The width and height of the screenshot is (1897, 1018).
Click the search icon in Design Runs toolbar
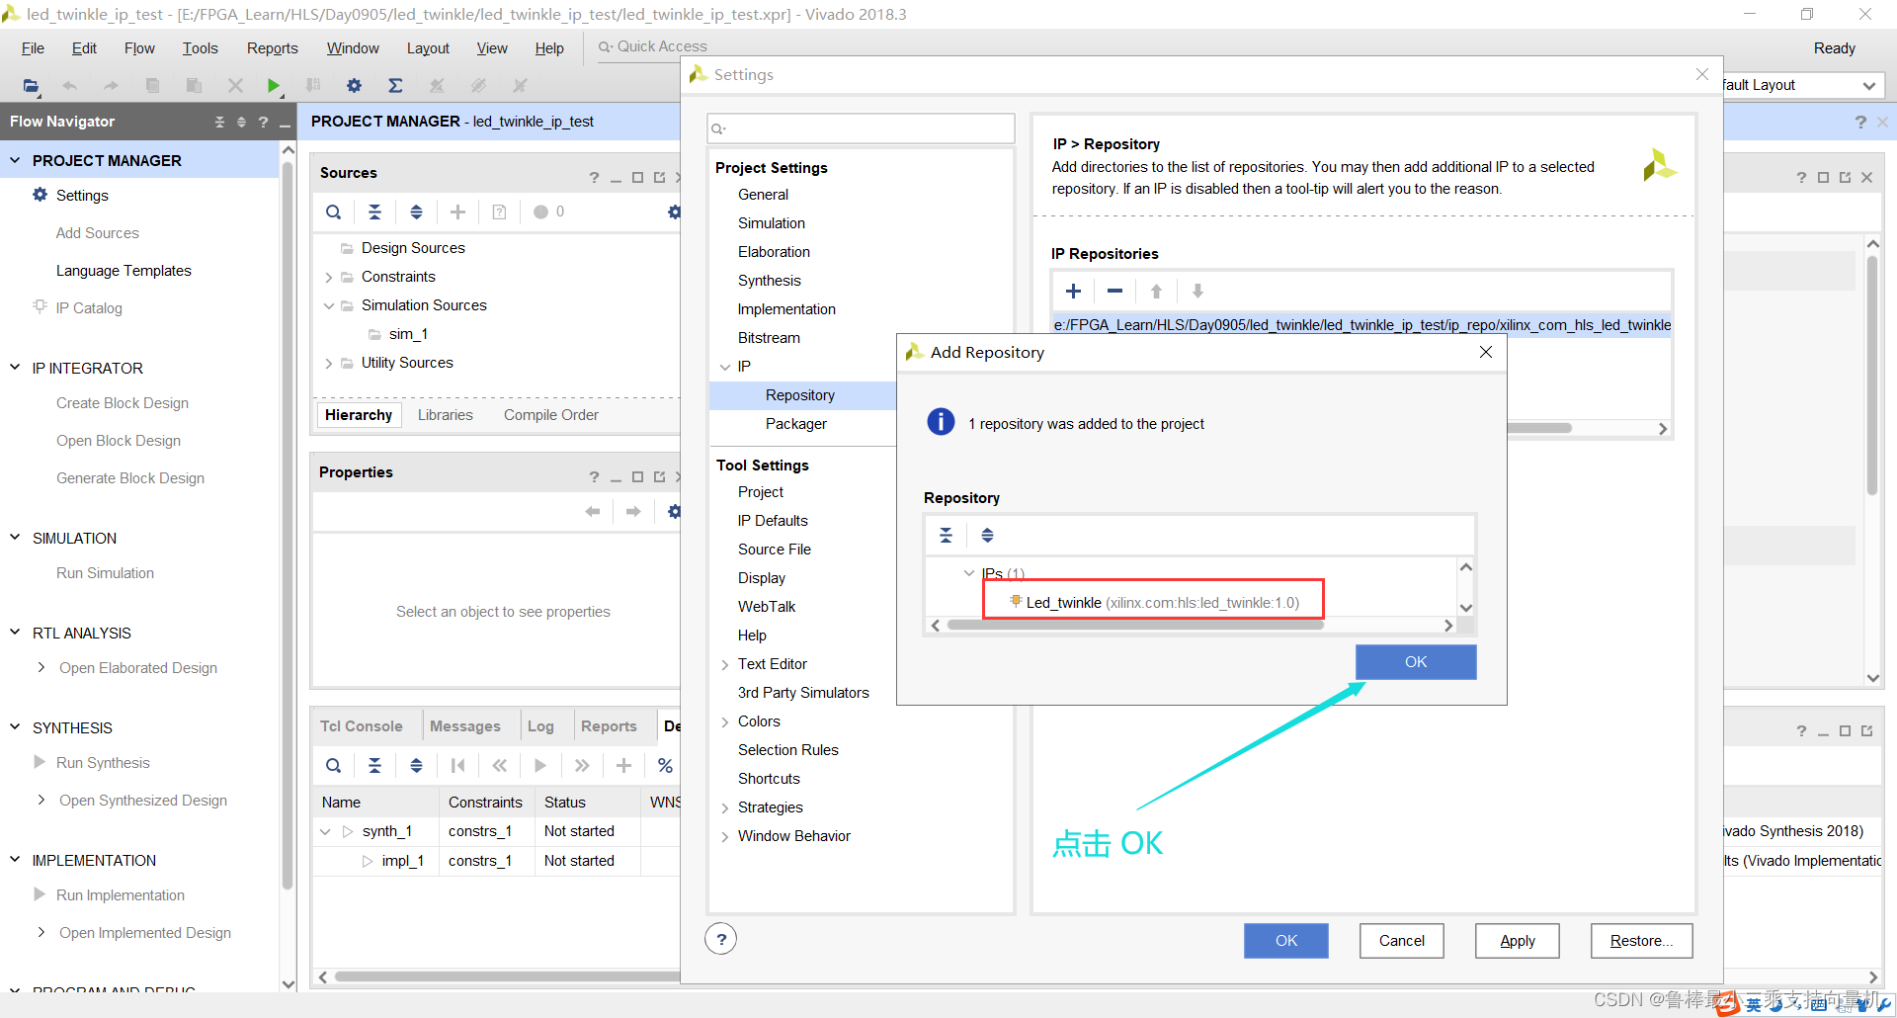click(334, 765)
